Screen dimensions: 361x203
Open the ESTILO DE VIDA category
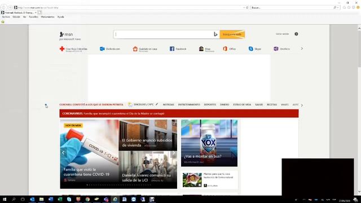coord(242,104)
